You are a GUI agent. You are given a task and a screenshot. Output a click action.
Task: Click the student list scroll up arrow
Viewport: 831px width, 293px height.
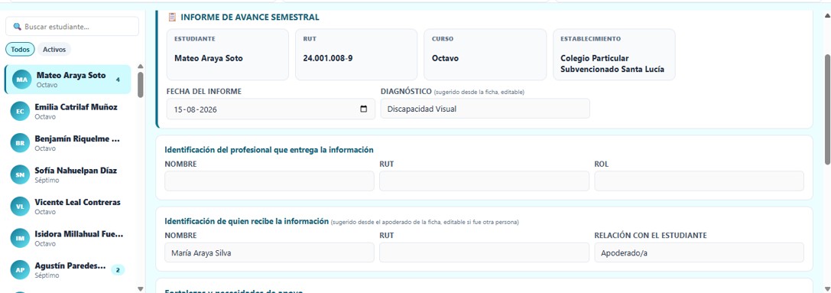pyautogui.click(x=141, y=67)
